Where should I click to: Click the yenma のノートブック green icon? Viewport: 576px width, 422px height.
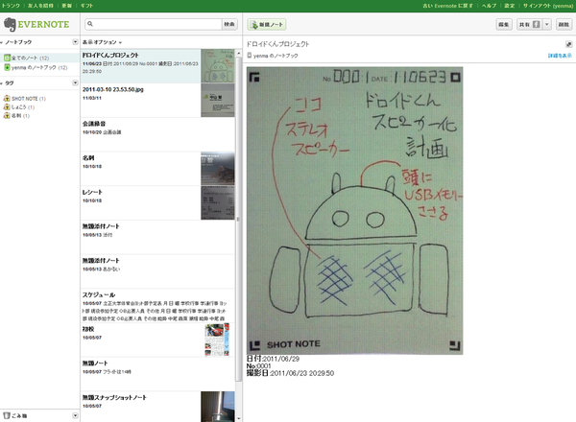coord(7,67)
